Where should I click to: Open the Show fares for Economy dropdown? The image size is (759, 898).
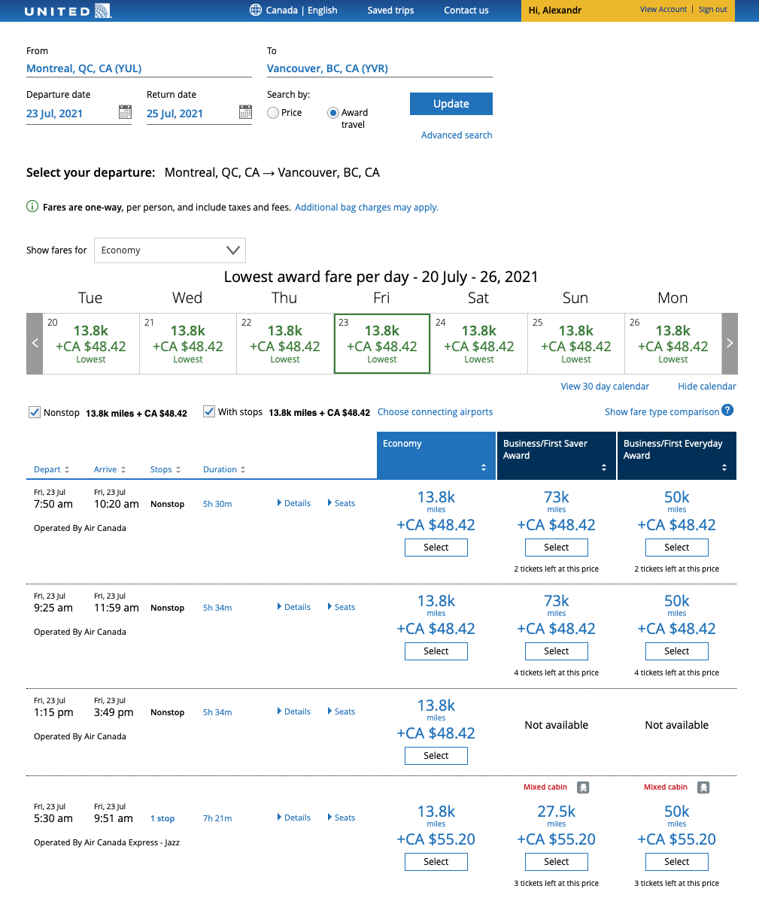pyautogui.click(x=170, y=250)
